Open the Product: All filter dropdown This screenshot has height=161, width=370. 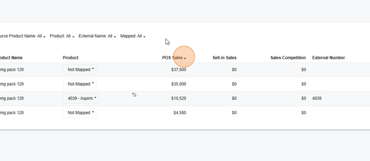click(x=62, y=36)
